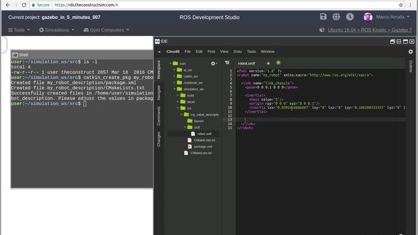The height and width of the screenshot is (235, 418).
Task: Select the ai_ws folder icon
Action: click(180, 70)
